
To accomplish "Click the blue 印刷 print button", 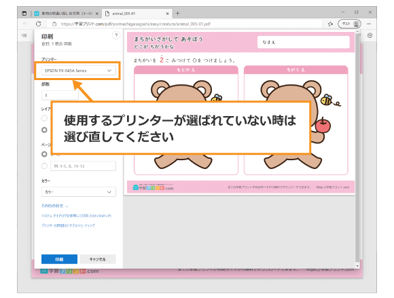I will click(59, 259).
